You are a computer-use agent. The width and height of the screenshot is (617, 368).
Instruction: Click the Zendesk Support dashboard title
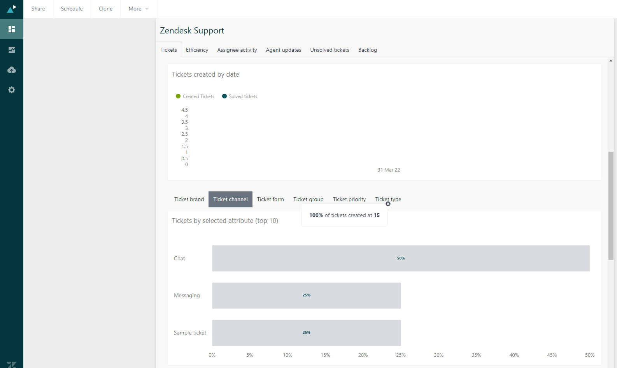pyautogui.click(x=192, y=30)
